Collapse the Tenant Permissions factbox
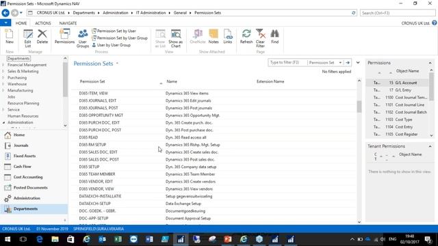Image resolution: width=438 pixels, height=246 pixels. [430, 146]
